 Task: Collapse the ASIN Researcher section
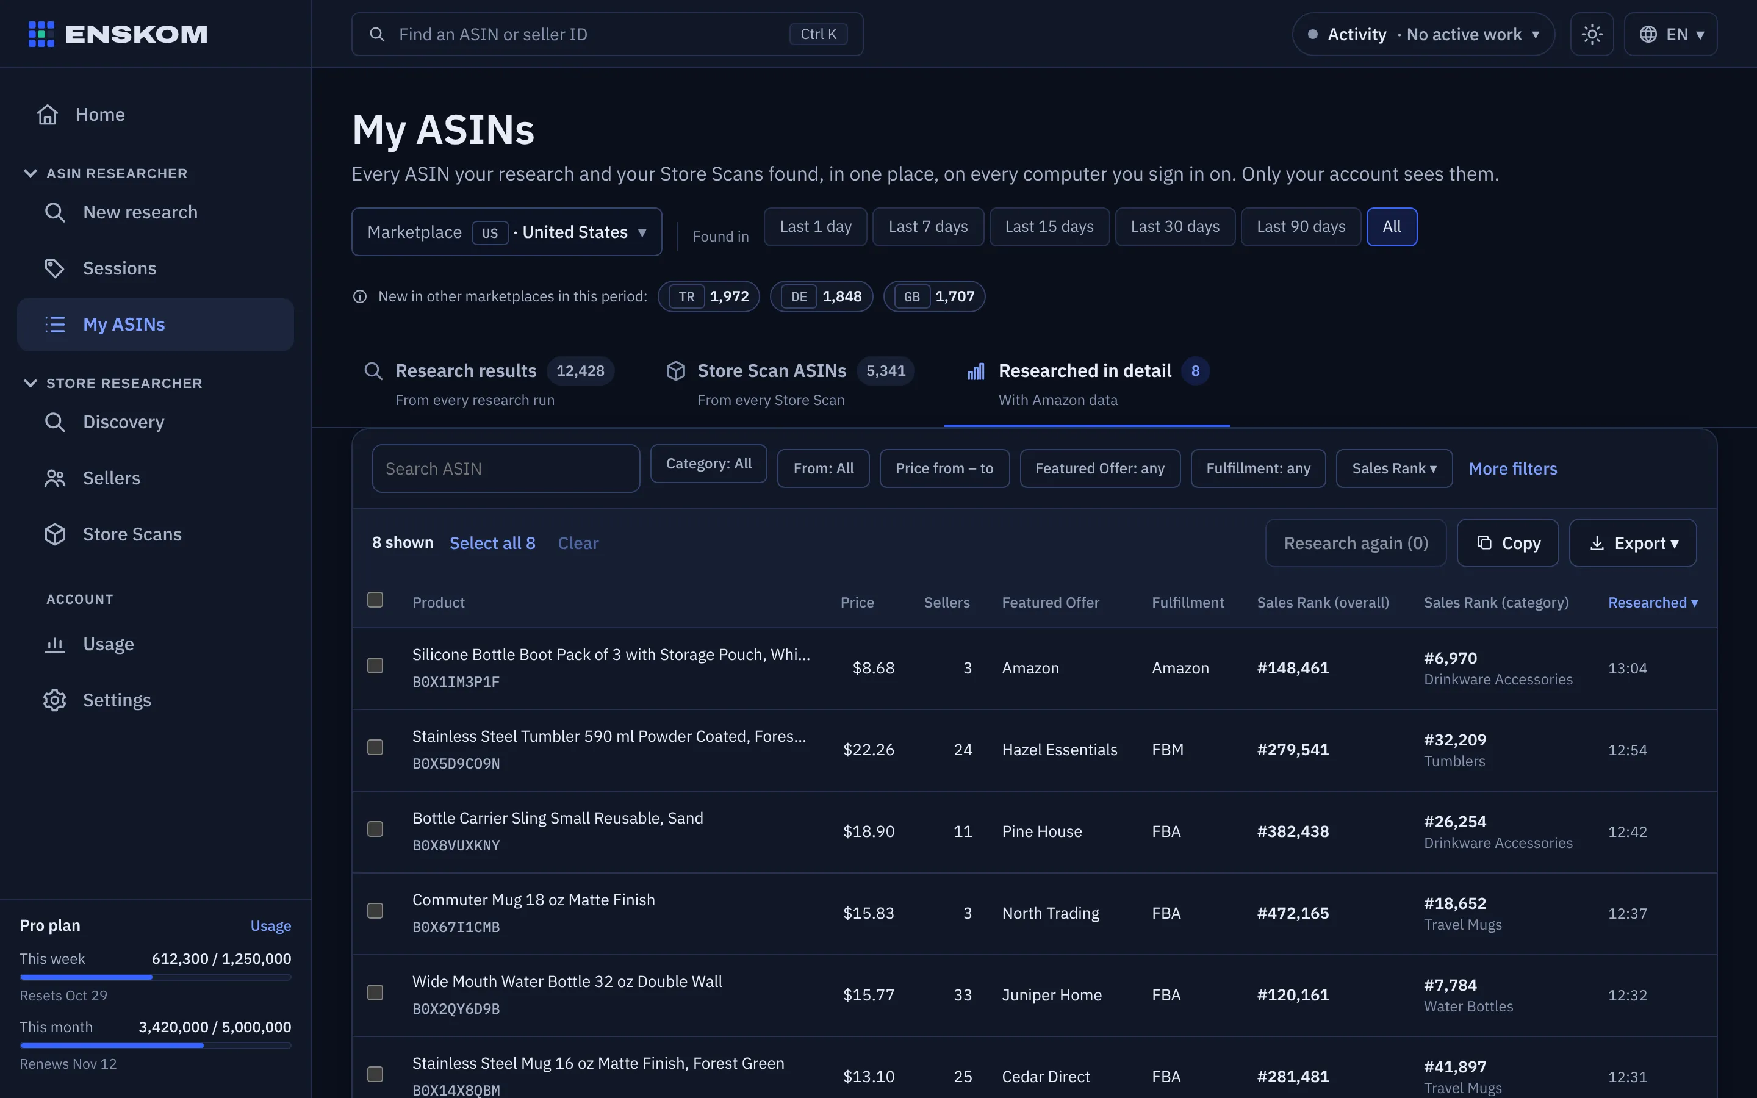106,174
